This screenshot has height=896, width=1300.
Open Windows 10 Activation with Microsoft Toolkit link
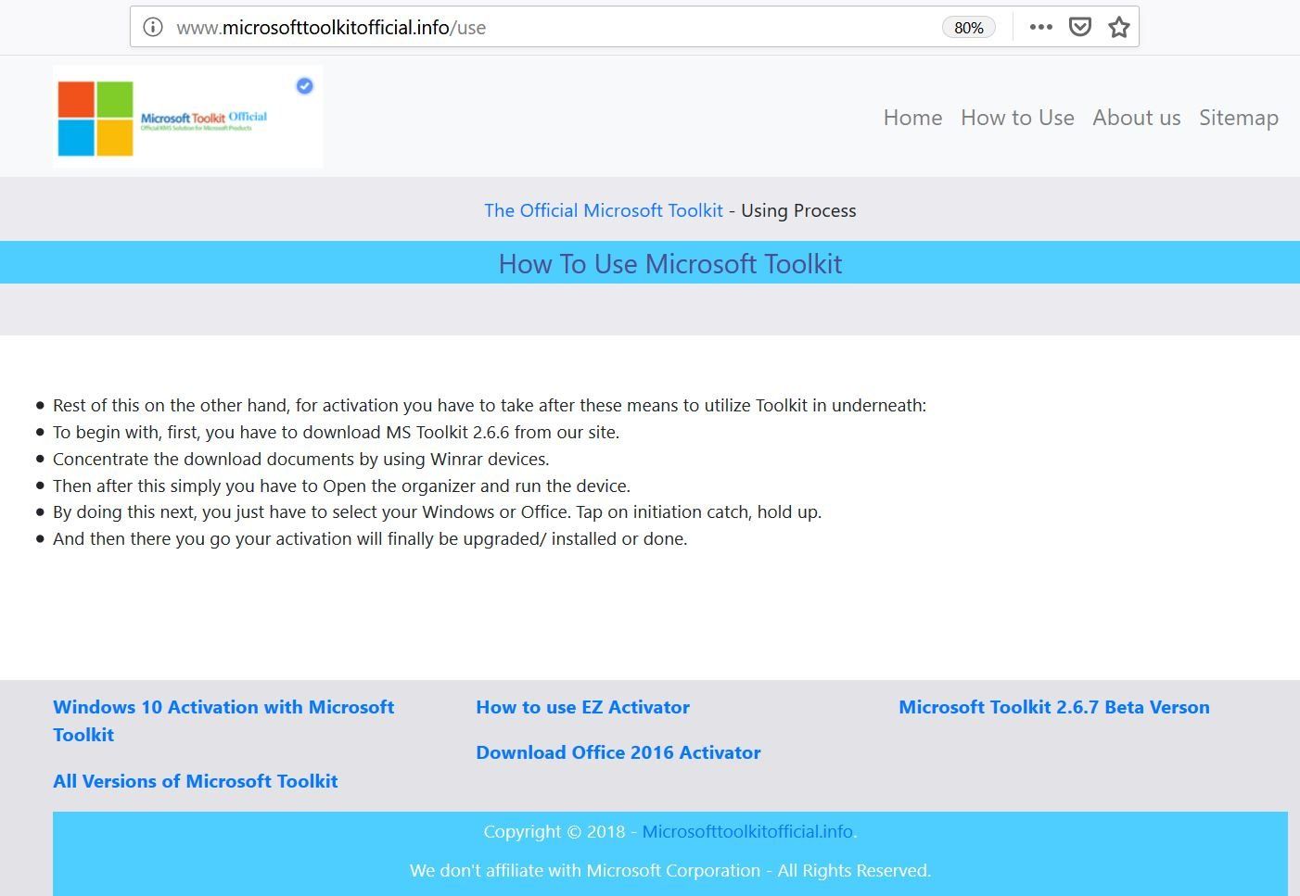[223, 720]
